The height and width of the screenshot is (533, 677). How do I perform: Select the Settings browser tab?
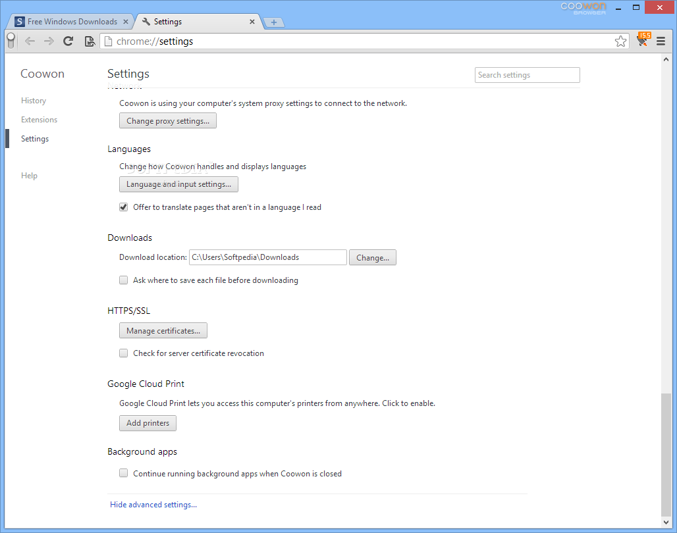199,22
